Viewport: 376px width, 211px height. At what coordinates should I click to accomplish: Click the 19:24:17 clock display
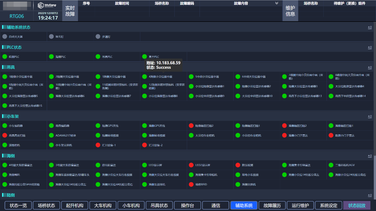tap(48, 18)
